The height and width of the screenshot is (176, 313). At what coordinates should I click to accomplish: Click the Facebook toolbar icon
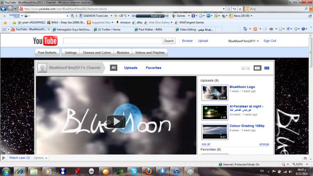tap(193, 16)
